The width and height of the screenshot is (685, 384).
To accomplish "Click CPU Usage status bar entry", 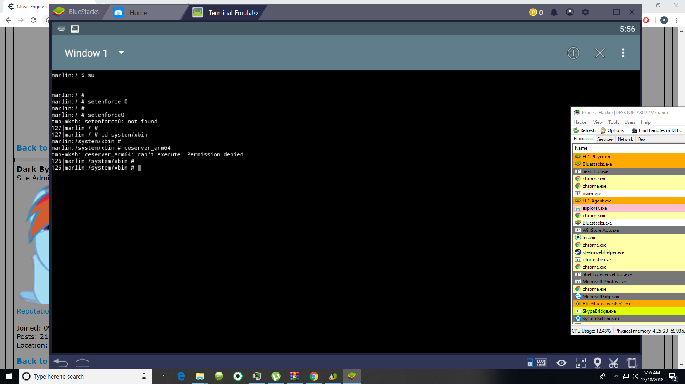I will tap(591, 331).
